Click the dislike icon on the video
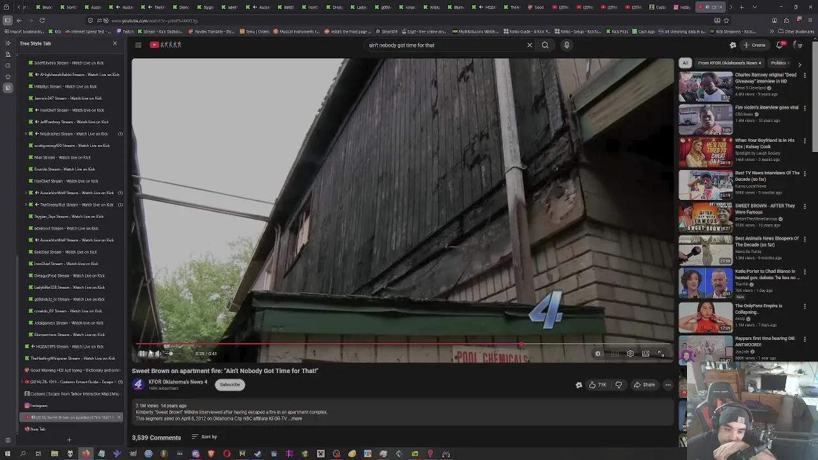 [x=618, y=384]
